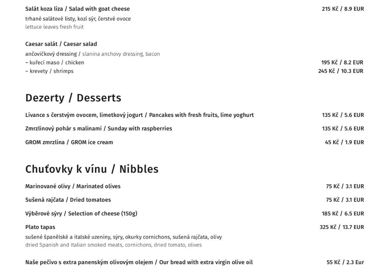The image size is (392, 271).
Task: Click the Marinated olives item
Action: tap(73, 186)
